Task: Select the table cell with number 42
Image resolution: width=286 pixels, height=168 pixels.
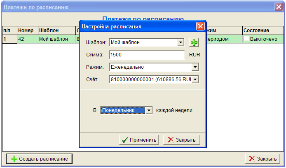Action: pos(27,39)
